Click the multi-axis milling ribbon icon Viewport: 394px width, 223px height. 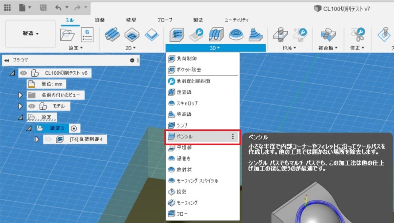pos(328,34)
